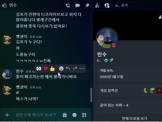Toggle the user profile panel

point(107,5)
